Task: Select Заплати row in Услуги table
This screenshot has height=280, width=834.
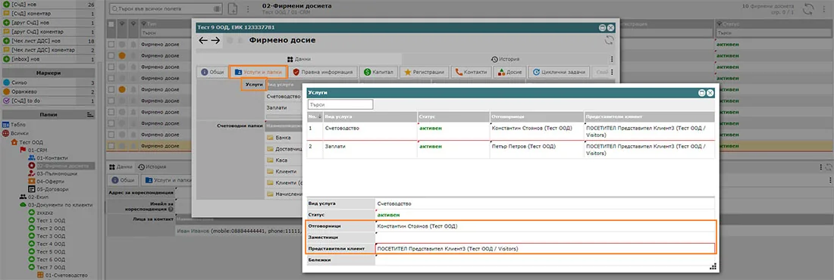Action: 510,149
